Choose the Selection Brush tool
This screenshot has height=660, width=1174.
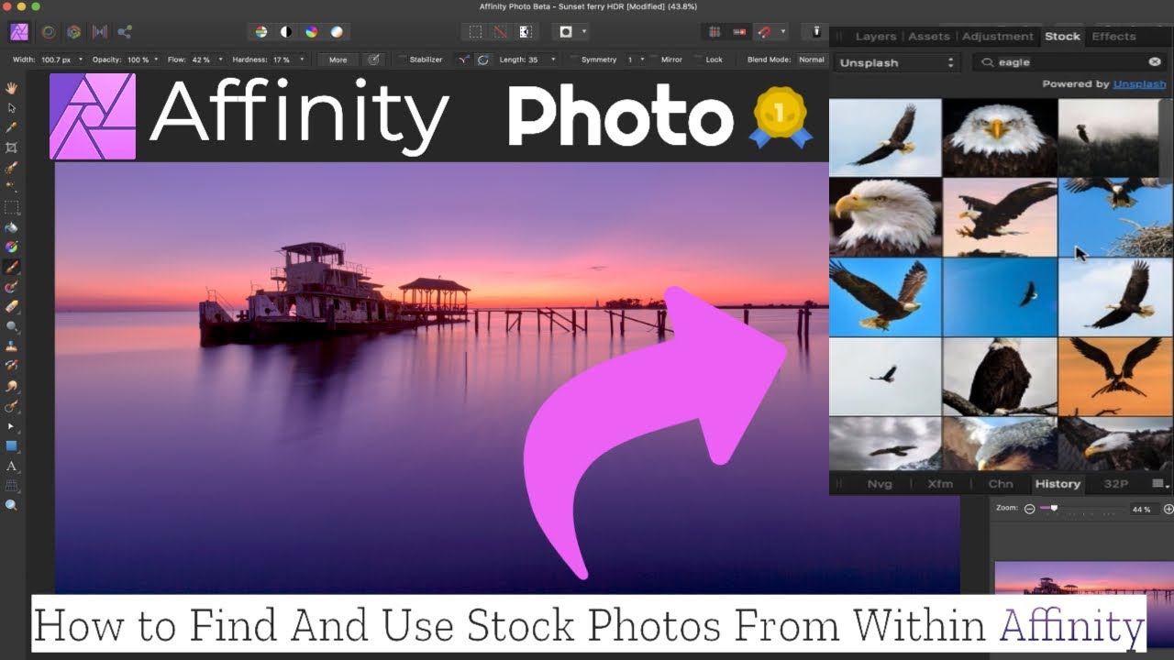(x=12, y=168)
